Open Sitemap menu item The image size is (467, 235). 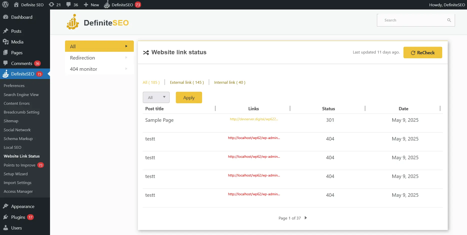(11, 121)
